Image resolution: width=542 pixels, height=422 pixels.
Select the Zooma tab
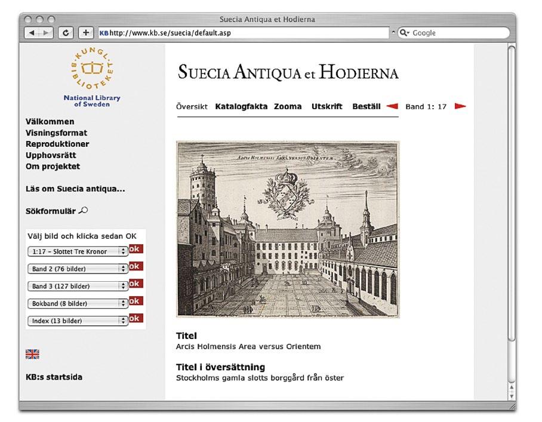288,106
